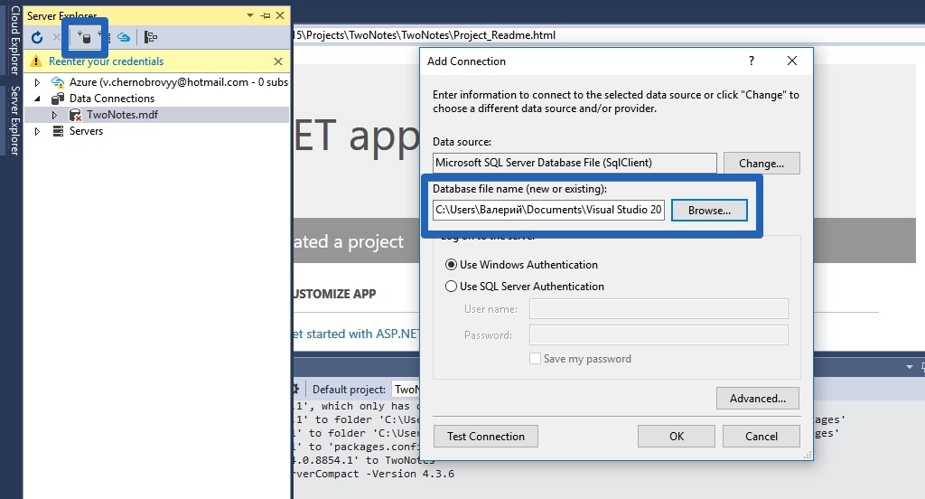
Task: Select Data Connections label in tree
Action: pyautogui.click(x=112, y=99)
